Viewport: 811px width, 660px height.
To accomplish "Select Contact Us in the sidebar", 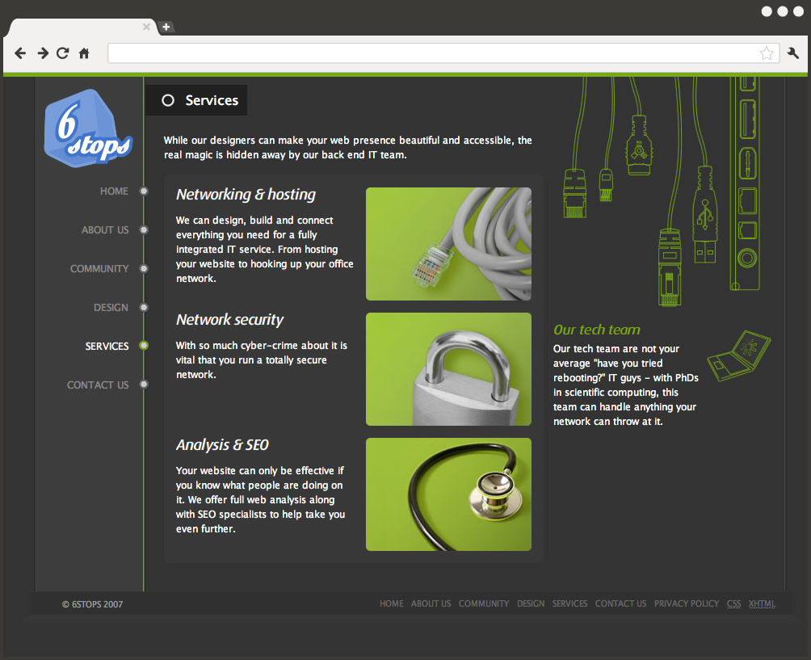I will click(x=98, y=385).
